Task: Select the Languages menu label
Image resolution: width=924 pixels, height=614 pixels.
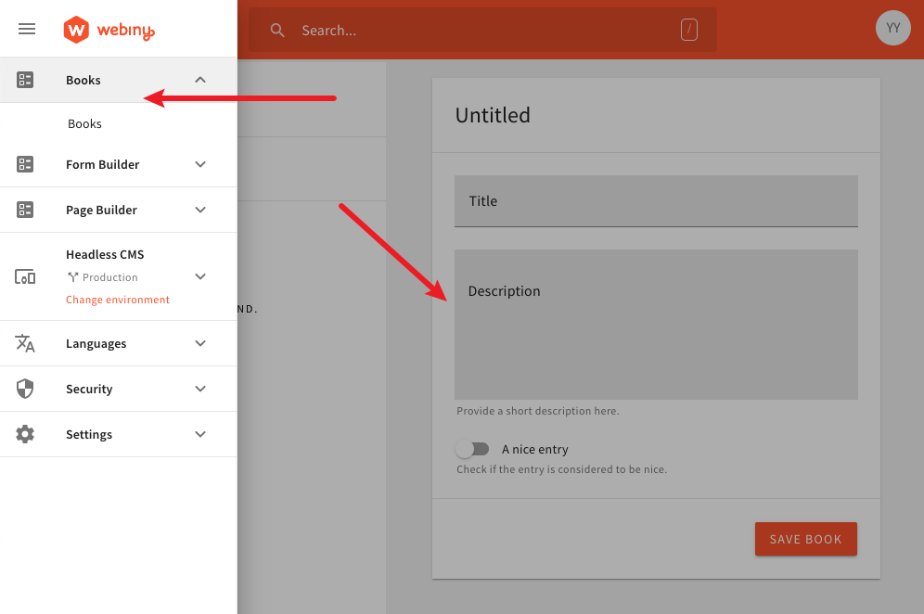Action: point(96,343)
